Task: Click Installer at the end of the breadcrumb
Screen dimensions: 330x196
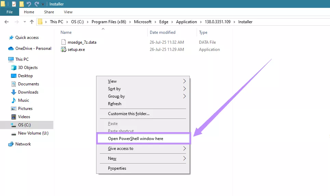Action: pyautogui.click(x=245, y=22)
